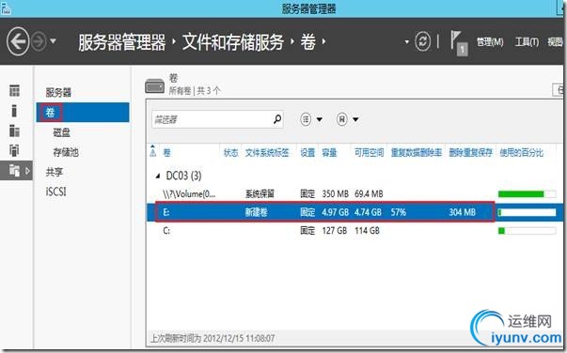Sort by the 容量 column header

[329, 153]
